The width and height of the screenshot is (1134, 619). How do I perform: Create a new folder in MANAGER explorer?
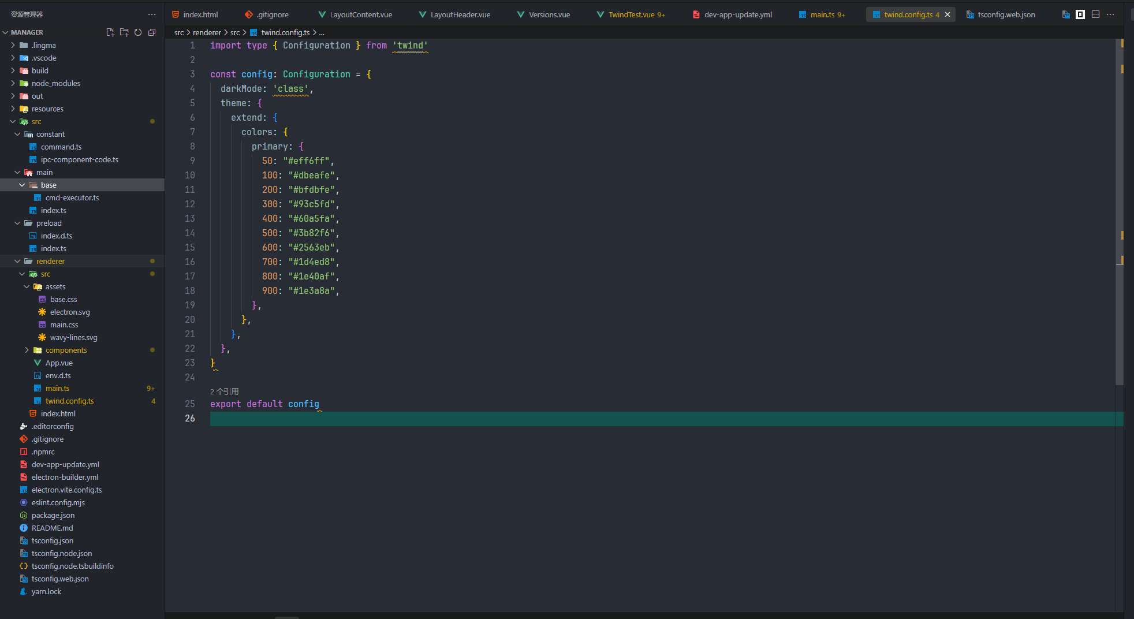124,32
